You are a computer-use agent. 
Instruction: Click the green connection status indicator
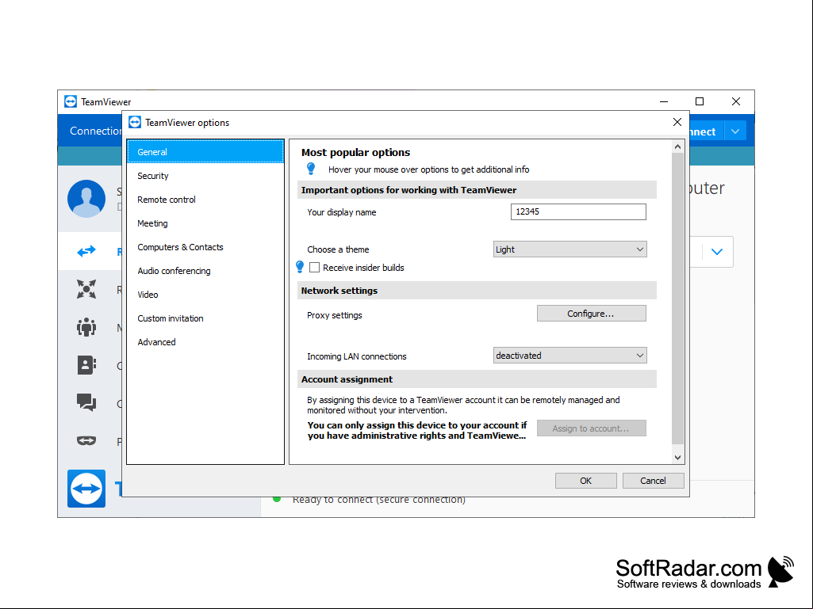pyautogui.click(x=277, y=499)
